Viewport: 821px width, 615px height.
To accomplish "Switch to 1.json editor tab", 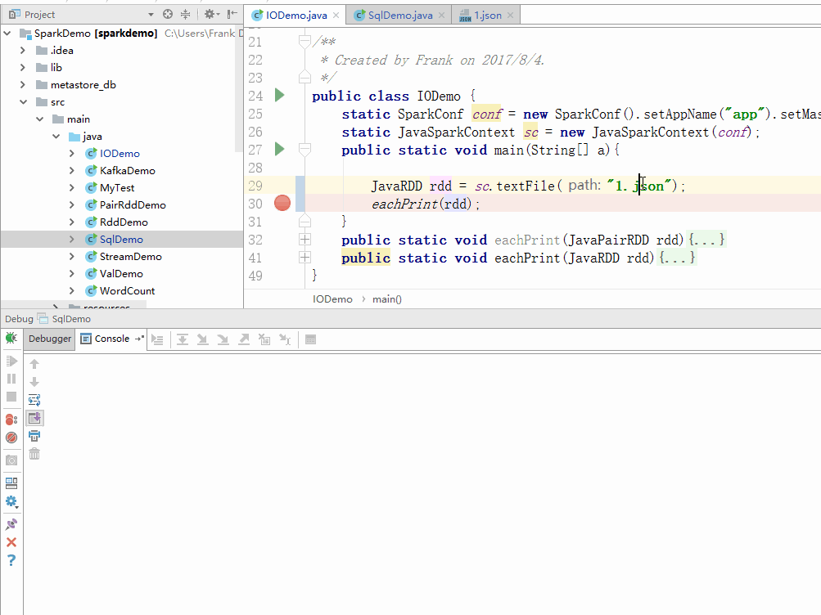I will click(487, 16).
